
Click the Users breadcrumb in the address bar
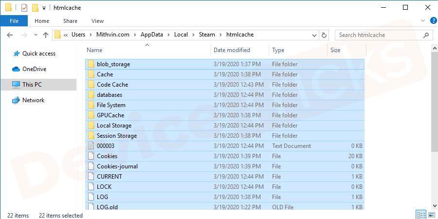78,35
